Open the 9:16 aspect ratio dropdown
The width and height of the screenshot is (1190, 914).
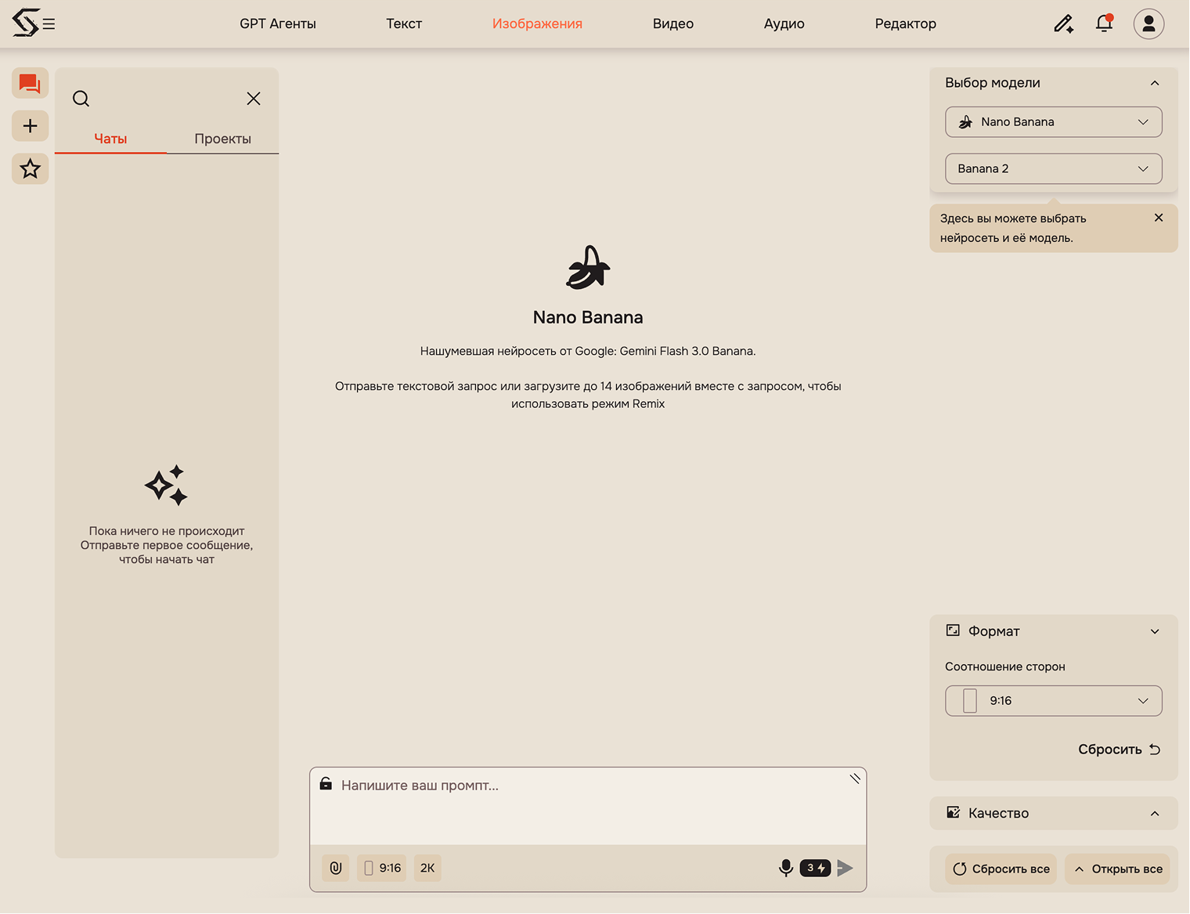pos(1054,701)
